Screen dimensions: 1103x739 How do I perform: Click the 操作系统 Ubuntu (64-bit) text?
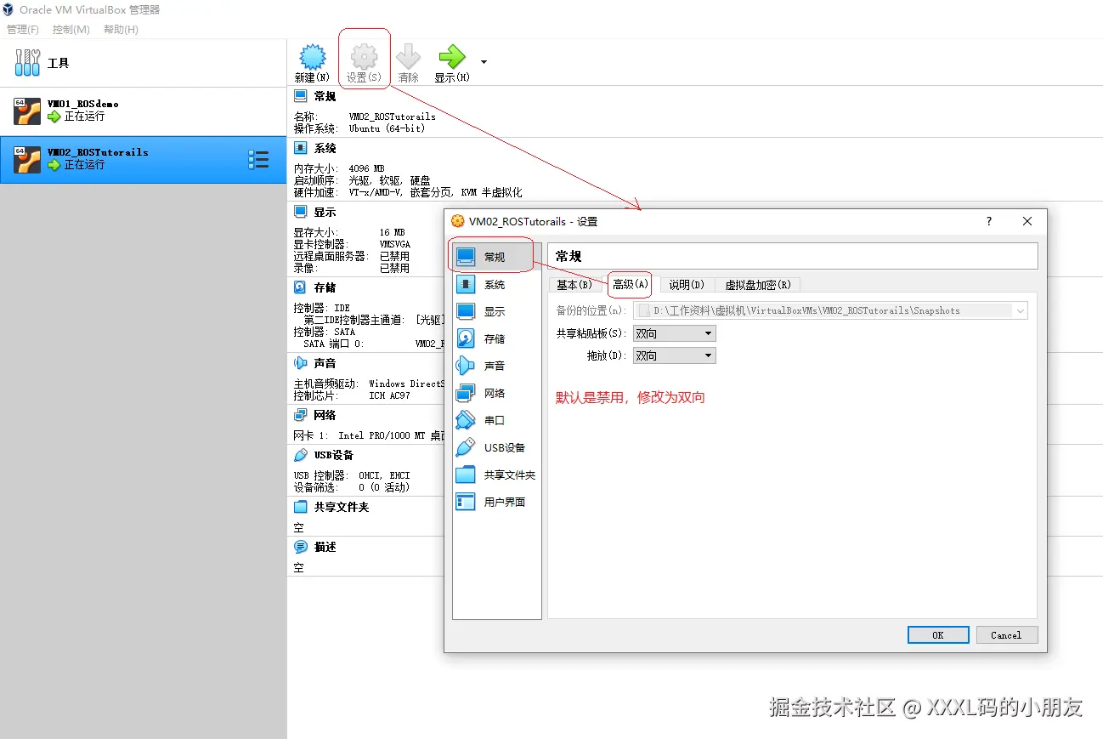tap(359, 128)
